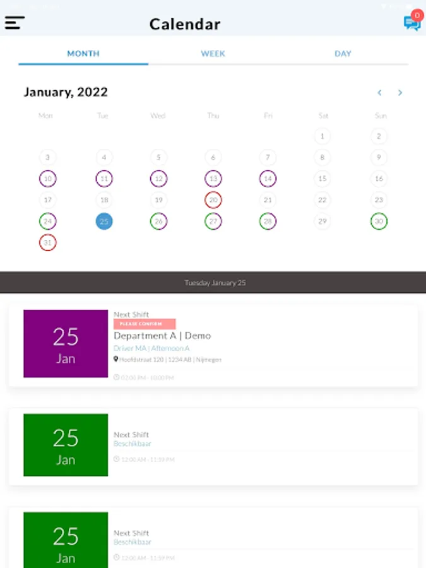The image size is (426, 568).
Task: Switch to the WEEK tab
Action: pos(213,54)
